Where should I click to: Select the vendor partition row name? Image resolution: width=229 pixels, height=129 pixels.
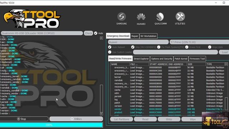pyautogui.click(x=118, y=109)
